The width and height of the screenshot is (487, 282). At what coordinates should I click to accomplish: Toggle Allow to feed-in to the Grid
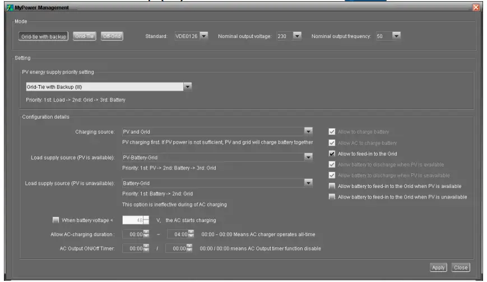332,153
